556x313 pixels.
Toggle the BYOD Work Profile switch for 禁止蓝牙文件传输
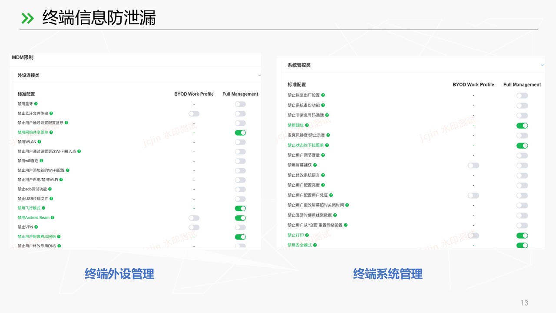[194, 114]
